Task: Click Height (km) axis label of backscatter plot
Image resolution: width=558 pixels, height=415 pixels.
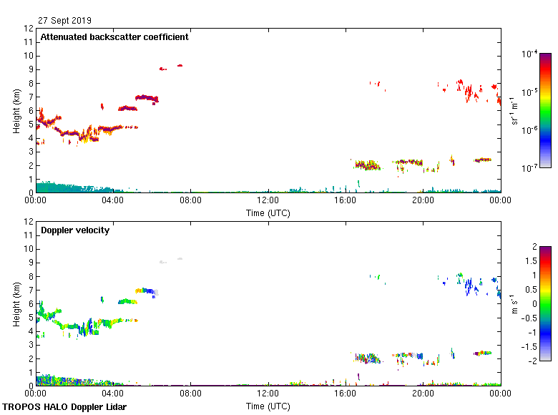Action: (x=16, y=110)
